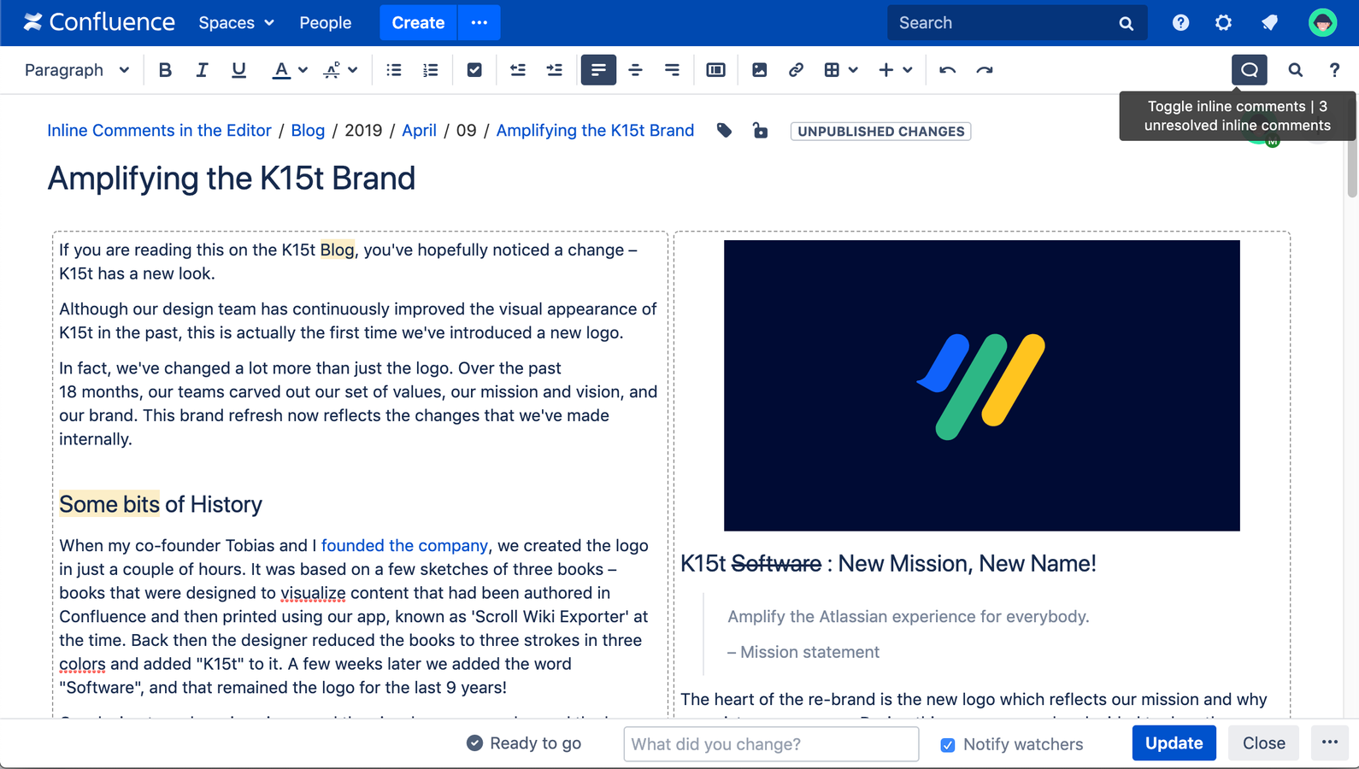Viewport: 1359px width, 769px height.
Task: Click the highlighted word Blog
Action: 338,250
